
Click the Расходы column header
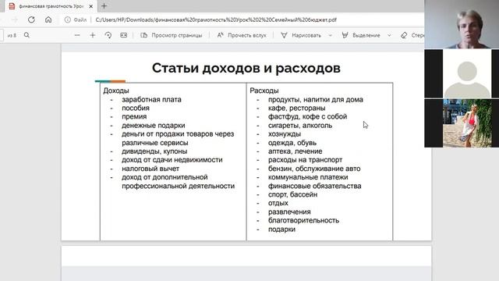coord(264,91)
